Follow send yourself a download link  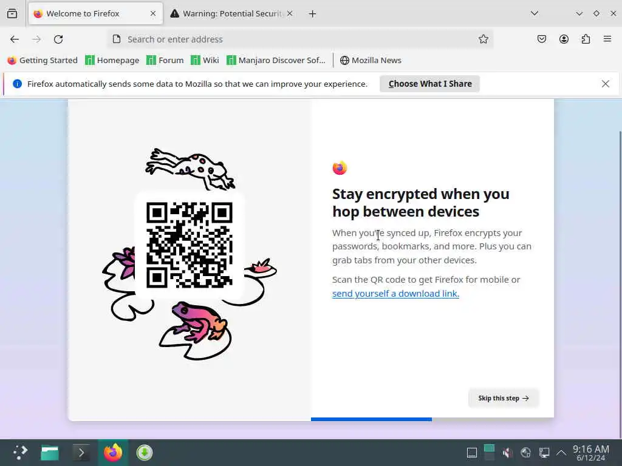(x=395, y=293)
